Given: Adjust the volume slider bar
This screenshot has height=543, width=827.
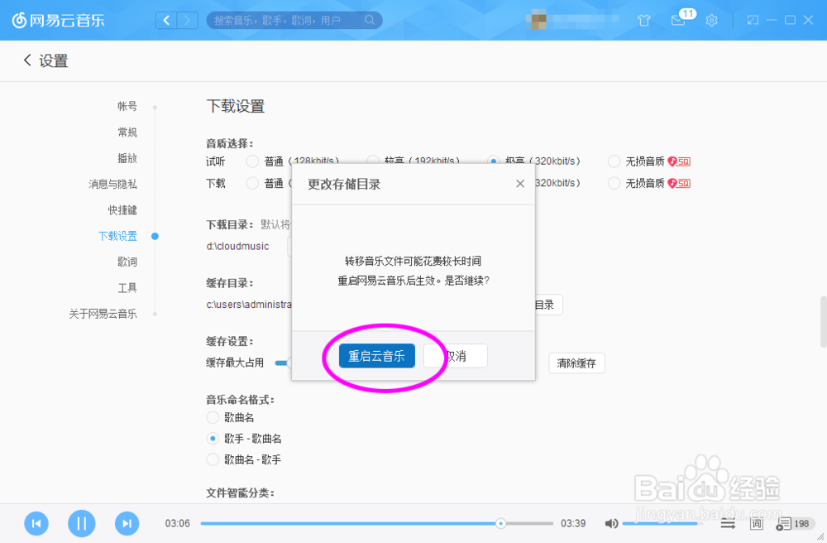Looking at the screenshot, I should (662, 523).
